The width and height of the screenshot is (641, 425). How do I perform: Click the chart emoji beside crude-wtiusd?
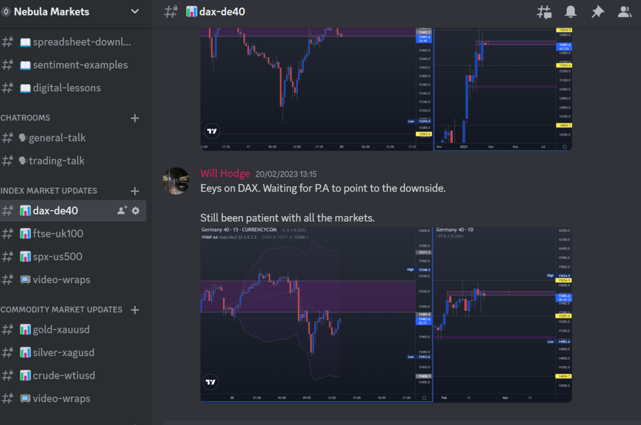coord(26,375)
